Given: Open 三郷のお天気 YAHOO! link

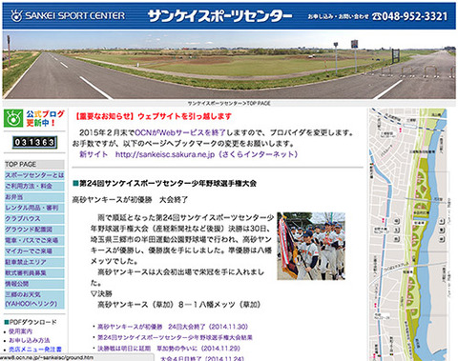Looking at the screenshot, I should (34, 299).
